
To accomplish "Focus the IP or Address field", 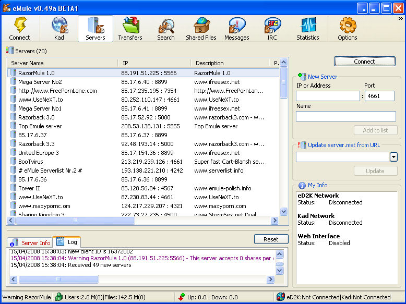I will 328,96.
